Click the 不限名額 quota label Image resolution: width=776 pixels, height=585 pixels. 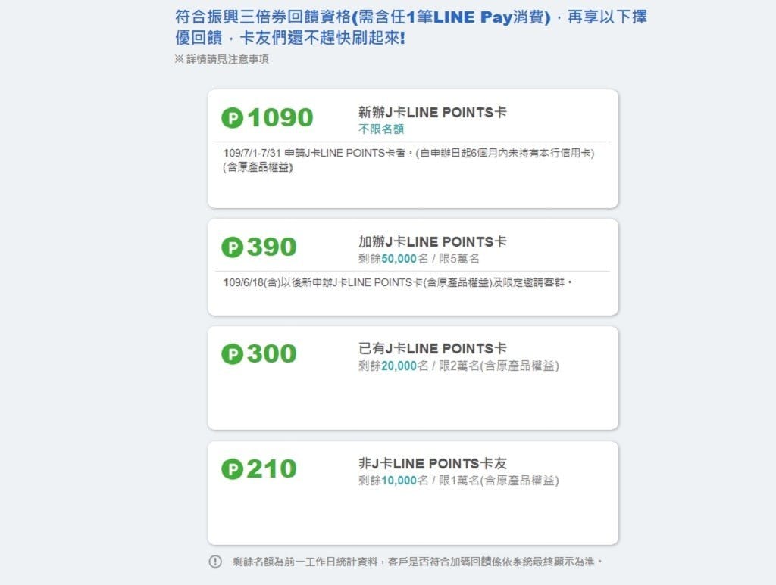pos(380,129)
